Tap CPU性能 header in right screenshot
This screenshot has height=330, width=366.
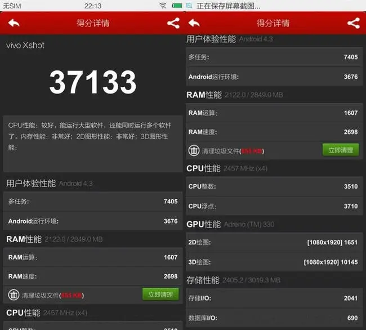[x=227, y=168]
